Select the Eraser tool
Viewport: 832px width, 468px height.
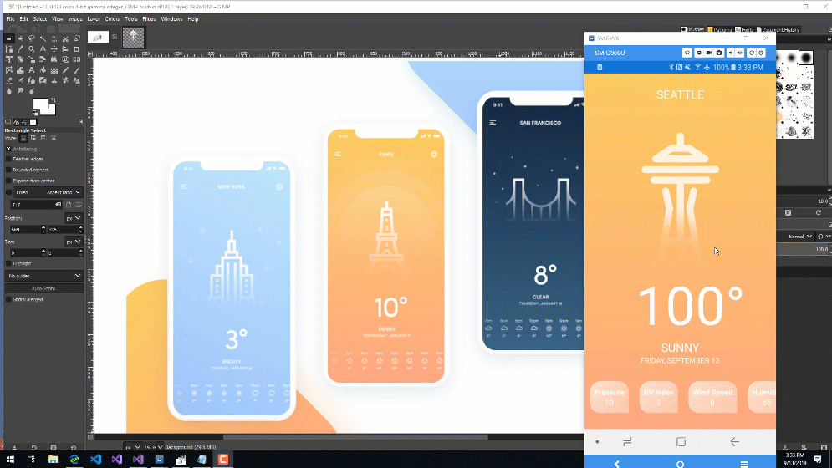pyautogui.click(x=9, y=80)
